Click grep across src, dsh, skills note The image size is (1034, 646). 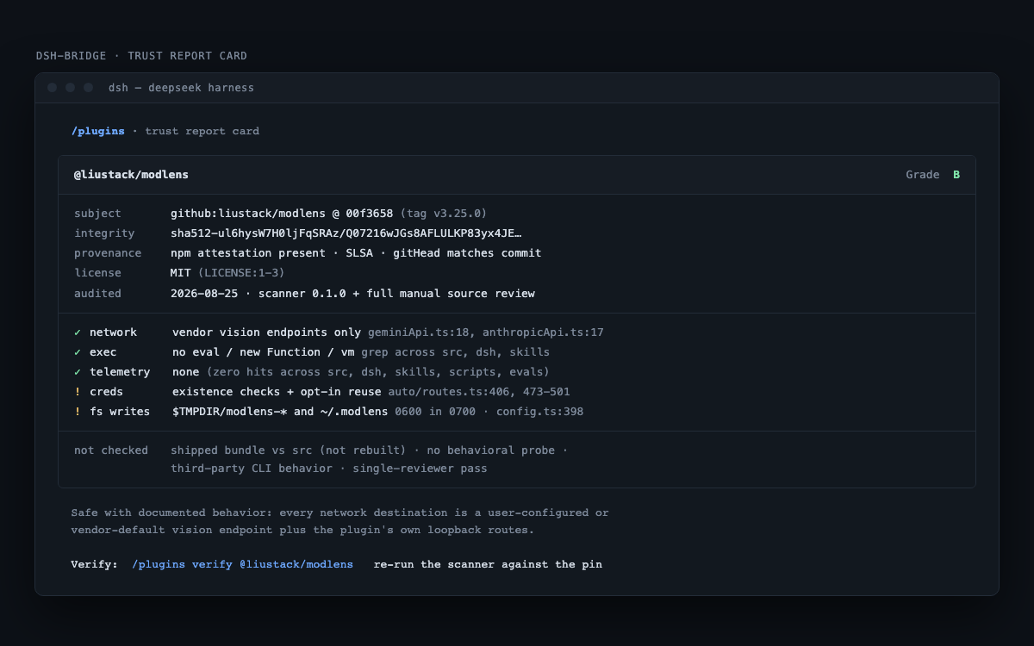point(456,352)
